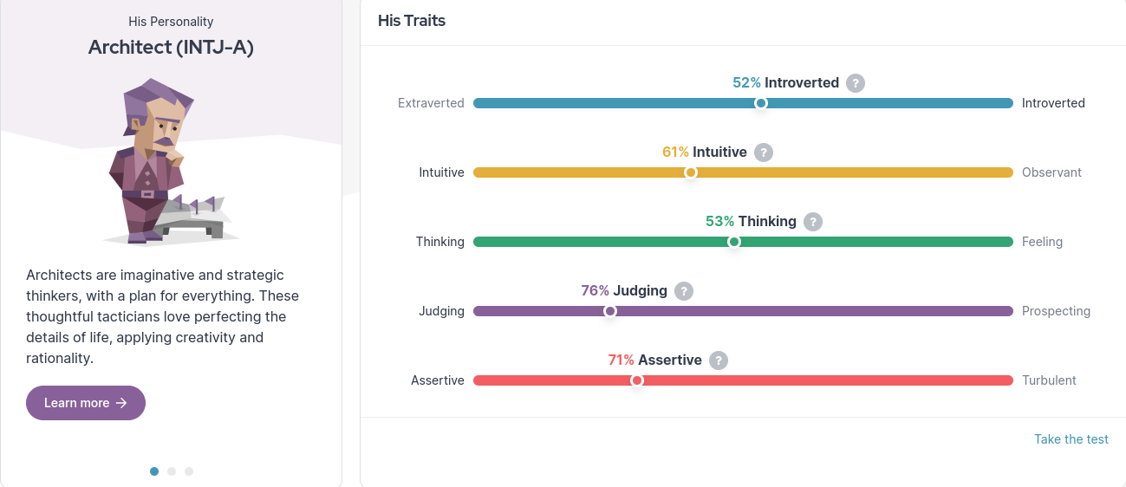
Task: Click the Architect (INTJ-A) heading
Action: [x=171, y=48]
